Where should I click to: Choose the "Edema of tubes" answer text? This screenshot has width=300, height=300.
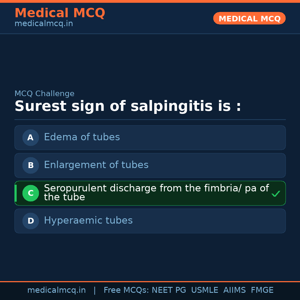pos(82,137)
